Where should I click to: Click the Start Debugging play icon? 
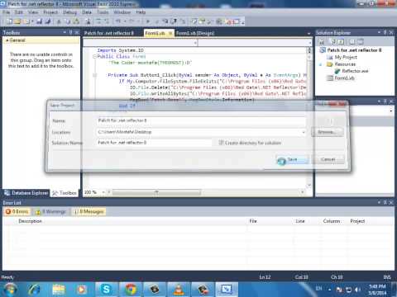coord(148,21)
